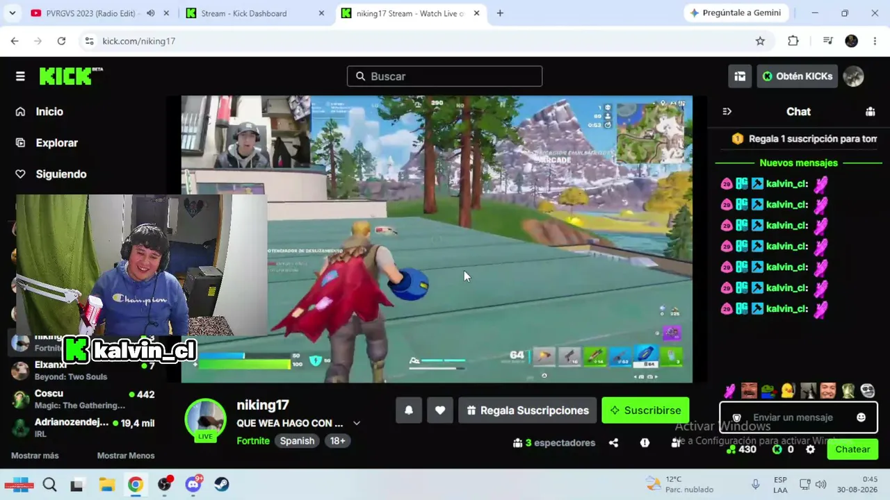
Task: Open Windows Start menu
Action: pos(19,484)
